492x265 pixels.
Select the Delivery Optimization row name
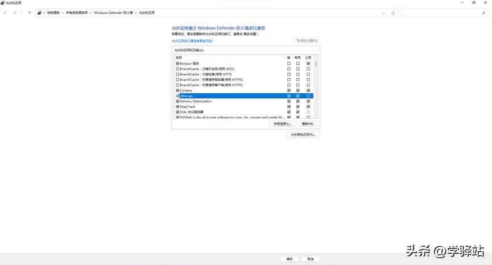[x=196, y=101]
